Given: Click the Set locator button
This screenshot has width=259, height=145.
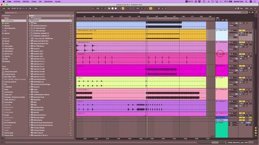Looking at the screenshot, I should (x=218, y=18).
